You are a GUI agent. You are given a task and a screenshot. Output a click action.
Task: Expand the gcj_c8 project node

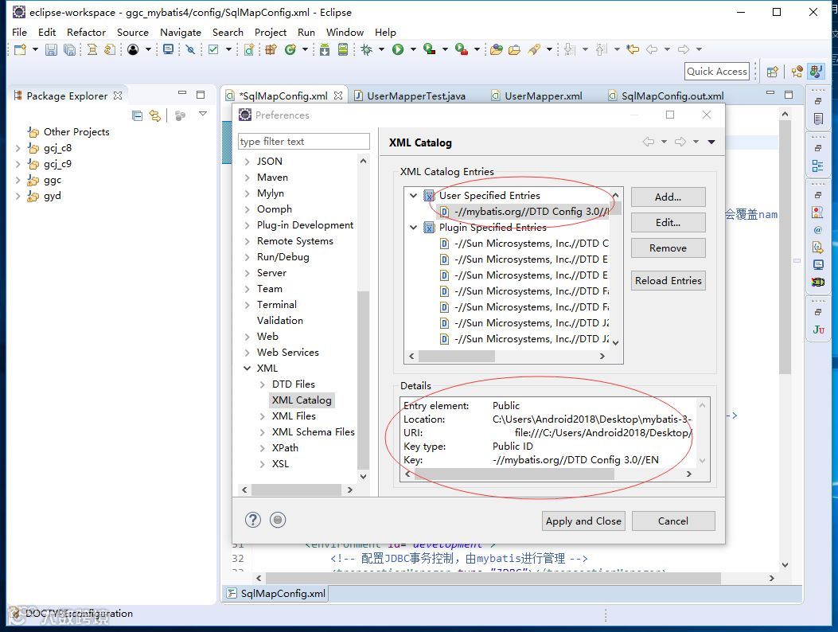pos(18,148)
